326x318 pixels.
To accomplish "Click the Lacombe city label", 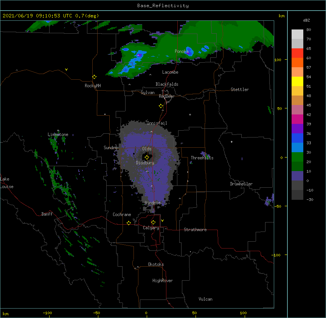I will coord(170,72).
